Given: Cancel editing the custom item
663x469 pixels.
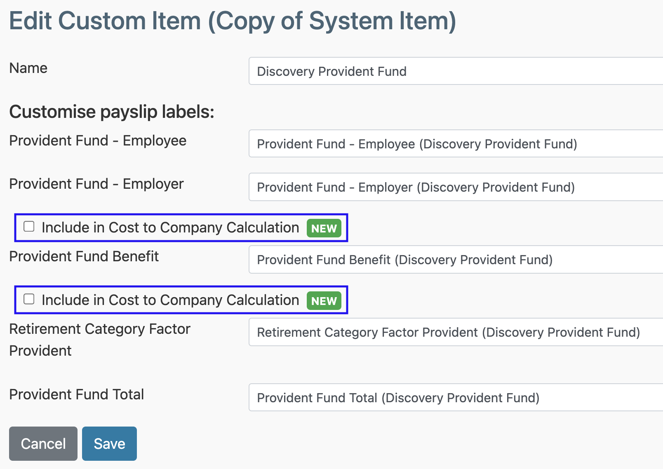Looking at the screenshot, I should (x=43, y=443).
